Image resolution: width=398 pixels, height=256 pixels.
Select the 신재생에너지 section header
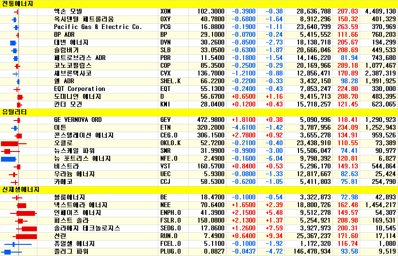(20, 190)
